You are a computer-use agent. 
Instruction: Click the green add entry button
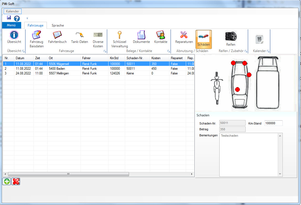click(x=7, y=181)
